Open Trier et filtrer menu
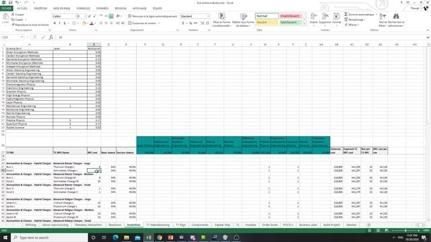 (x=383, y=19)
